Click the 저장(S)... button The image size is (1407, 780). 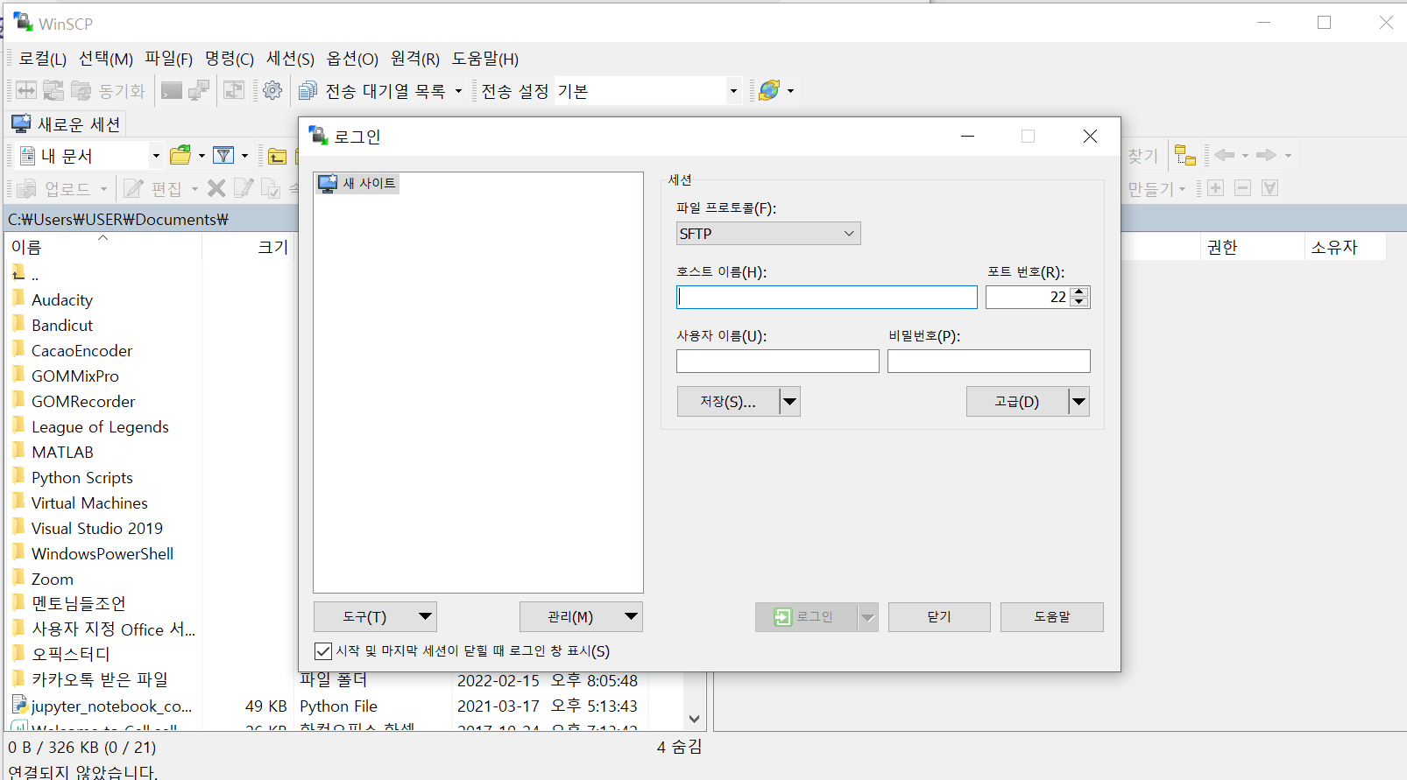pyautogui.click(x=728, y=402)
